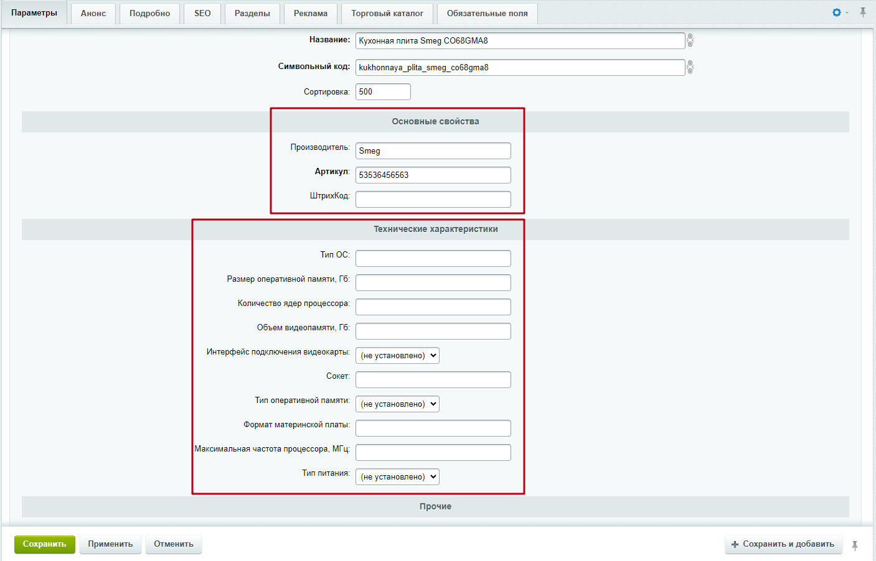Switch to the Анонс tab

(93, 14)
